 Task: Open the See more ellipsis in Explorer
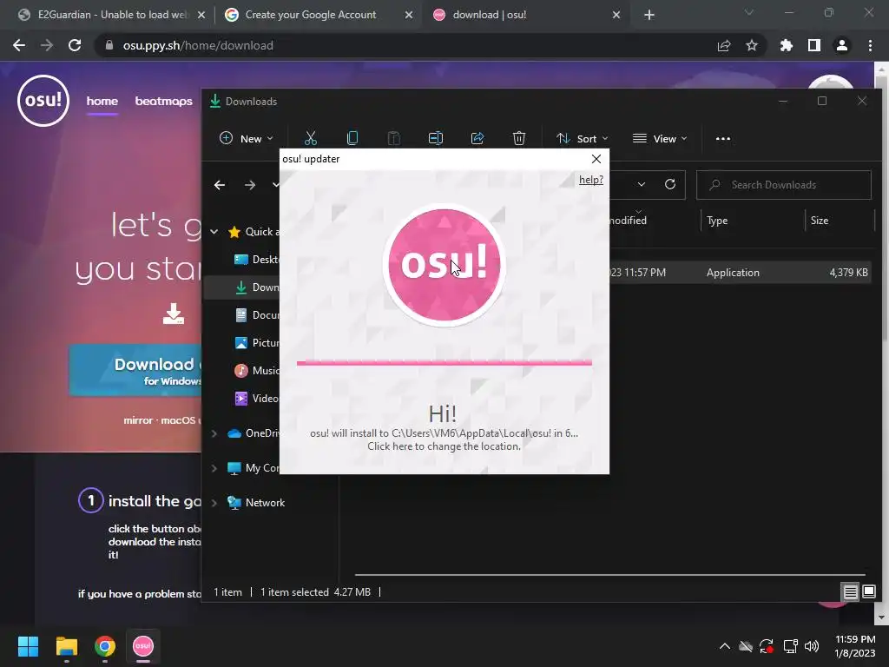[x=723, y=138]
